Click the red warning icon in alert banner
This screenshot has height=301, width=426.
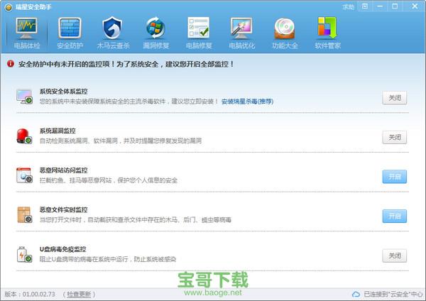pos(11,64)
